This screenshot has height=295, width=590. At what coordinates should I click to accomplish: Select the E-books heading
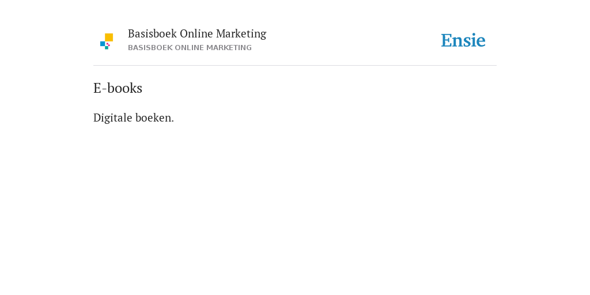point(118,88)
